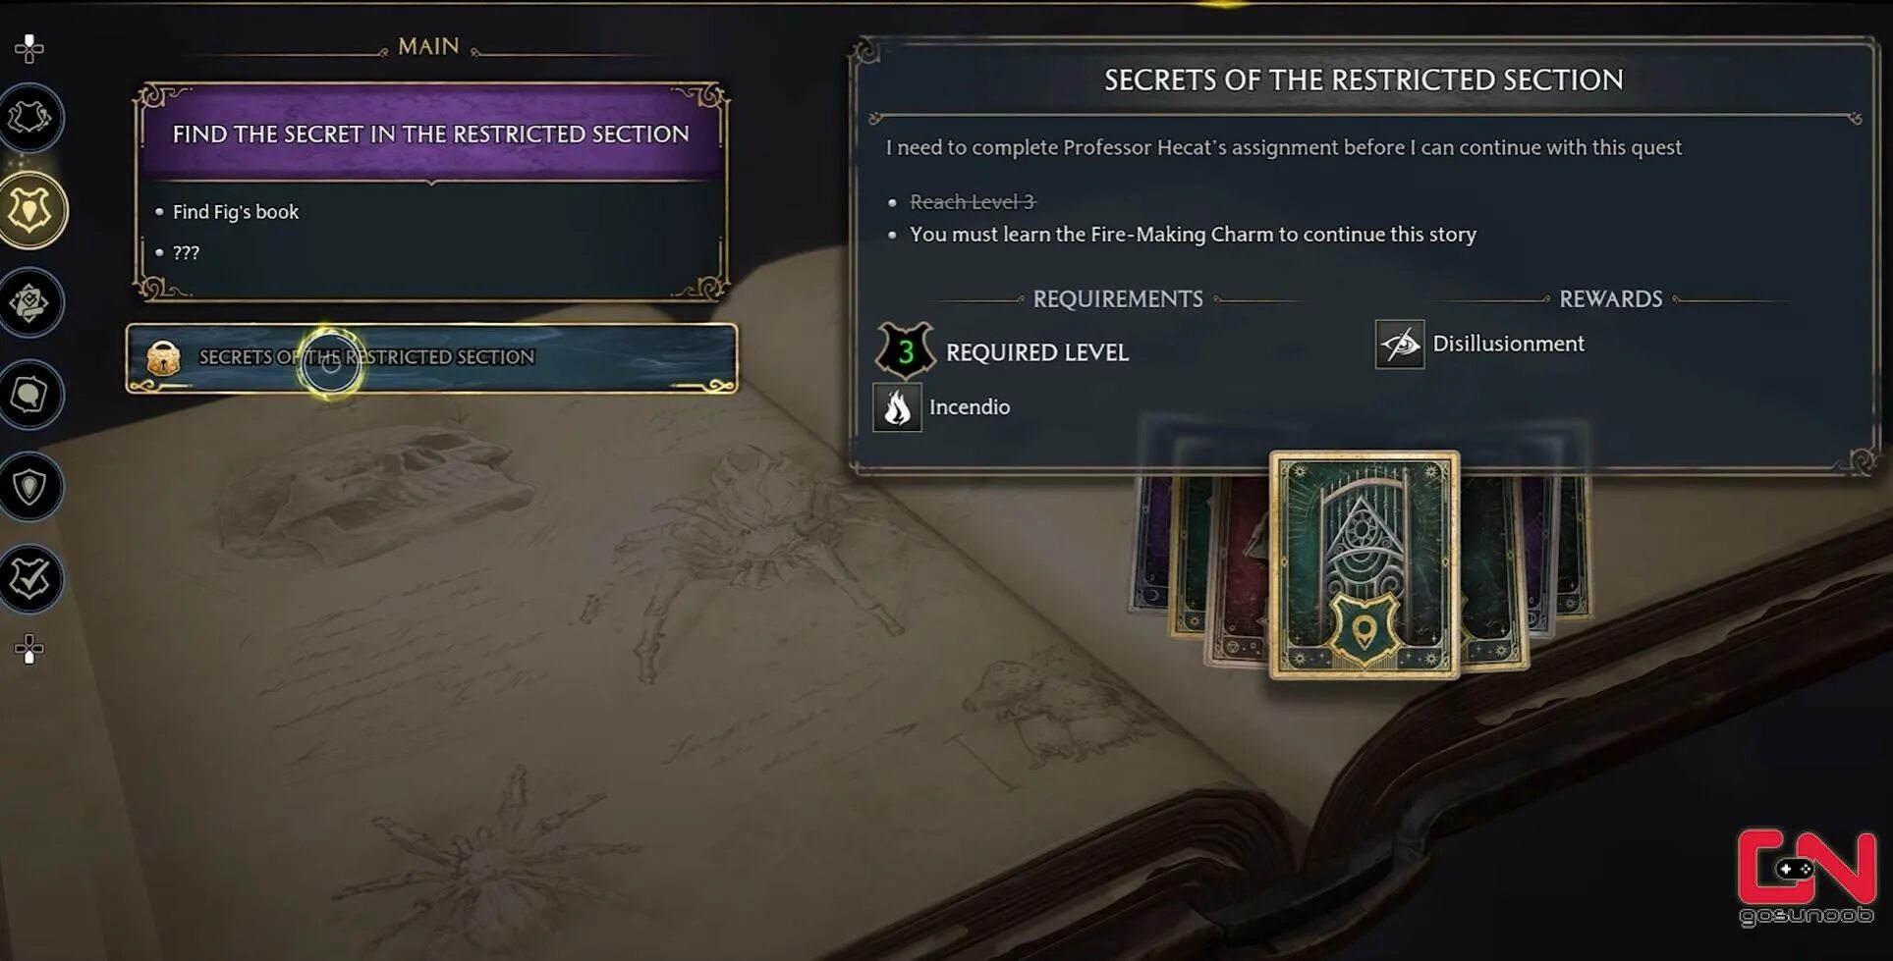Screen dimensions: 1893x961
Task: Click the MAIN quest category header
Action: pos(428,46)
